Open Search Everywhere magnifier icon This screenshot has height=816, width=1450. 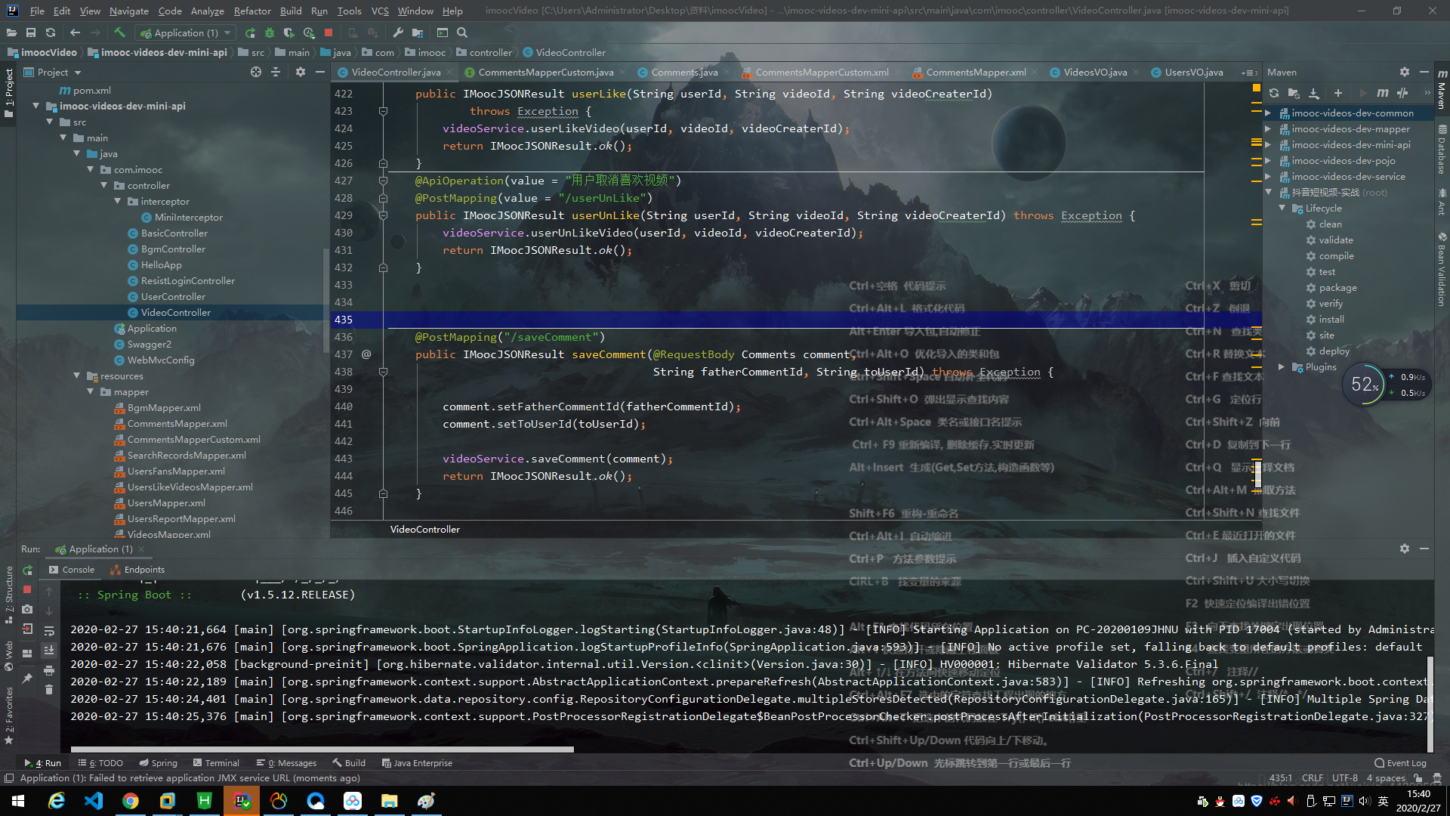[x=462, y=32]
